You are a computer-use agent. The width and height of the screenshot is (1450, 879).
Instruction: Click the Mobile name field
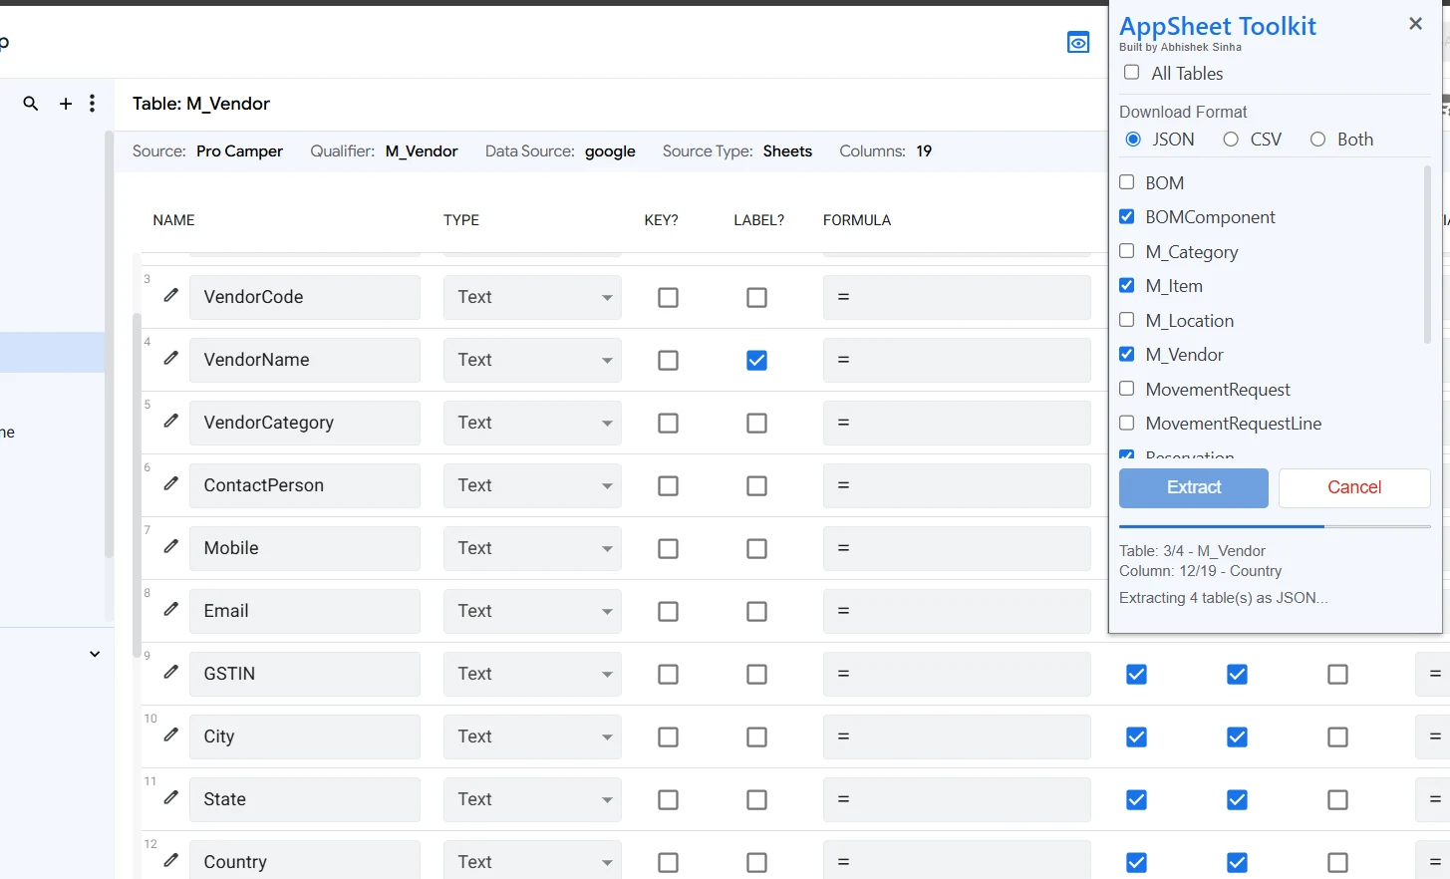(305, 548)
